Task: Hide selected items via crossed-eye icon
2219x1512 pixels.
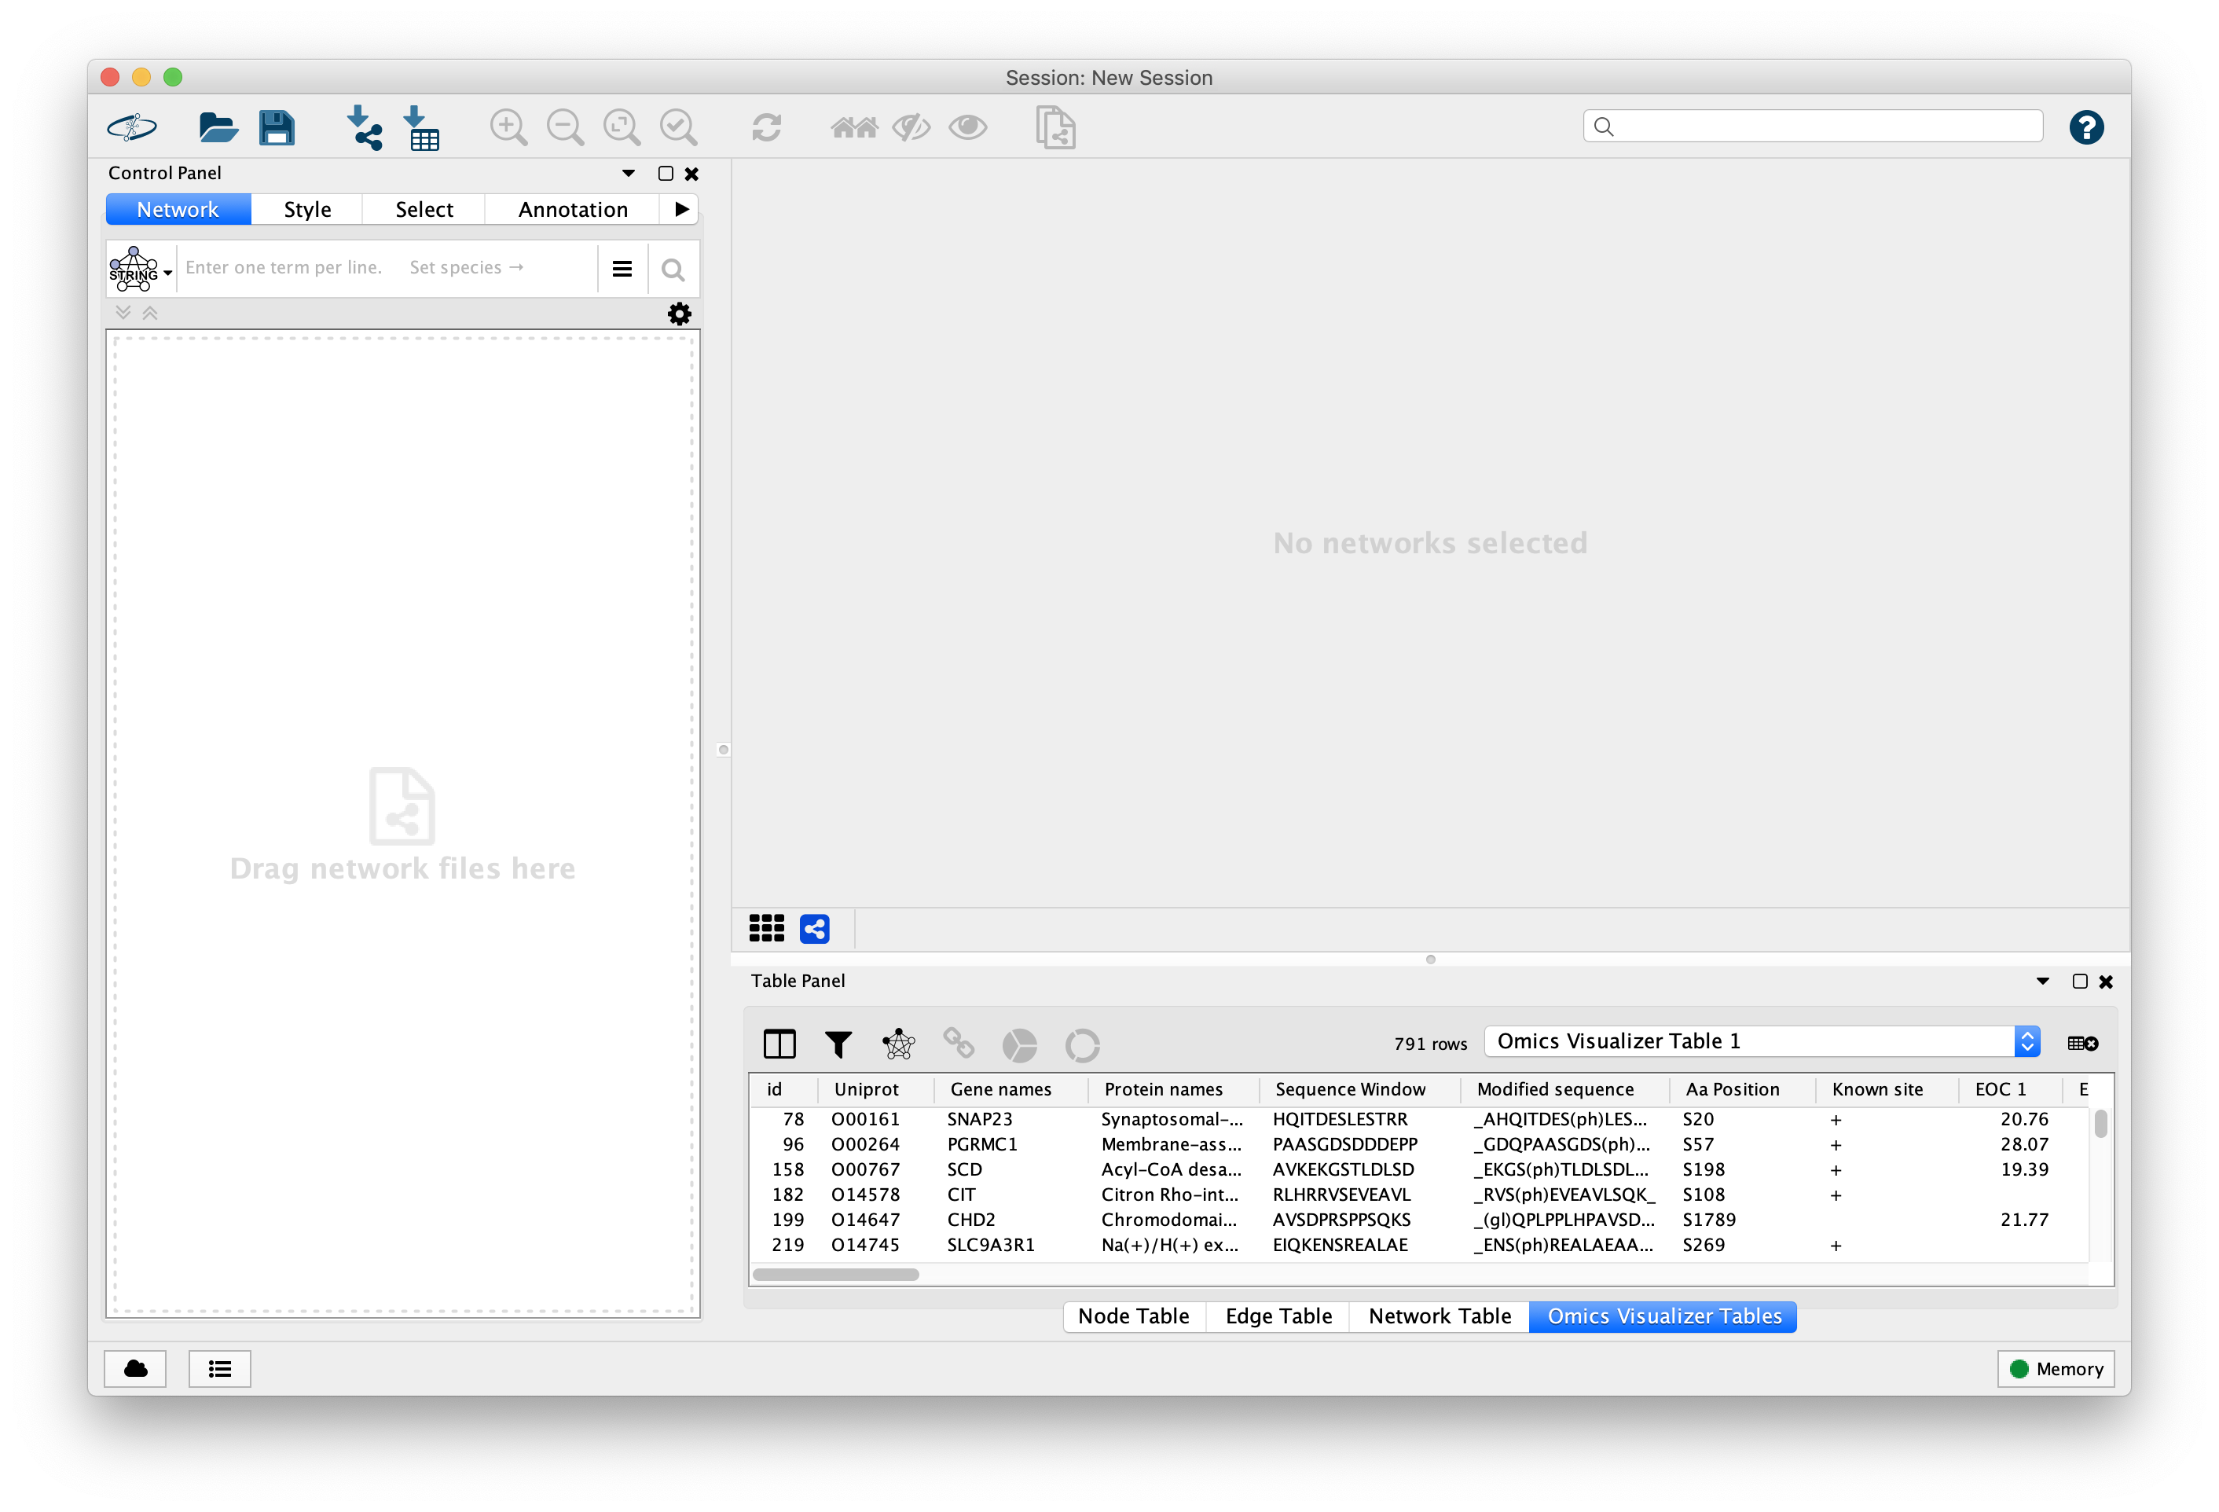Action: tap(910, 126)
